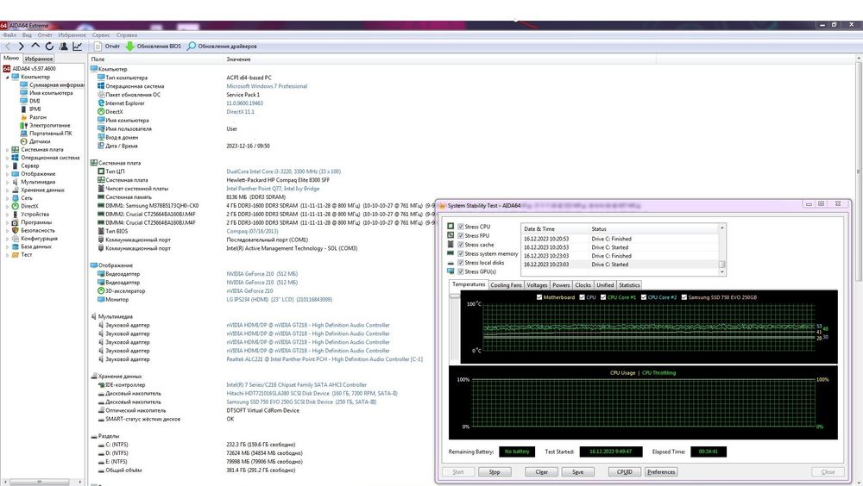The image size is (863, 486).
Task: Uncheck Motherboard in temperature graph legend
Action: point(539,297)
